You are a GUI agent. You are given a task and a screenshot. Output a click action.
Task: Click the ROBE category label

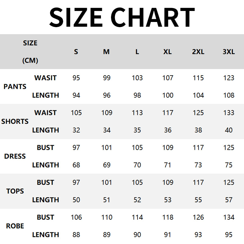pyautogui.click(x=15, y=226)
